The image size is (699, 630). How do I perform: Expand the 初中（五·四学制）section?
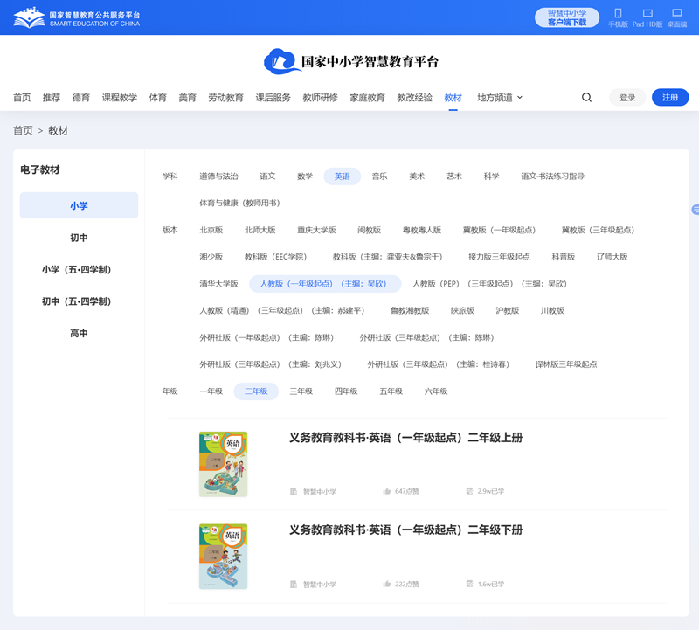pyautogui.click(x=79, y=301)
